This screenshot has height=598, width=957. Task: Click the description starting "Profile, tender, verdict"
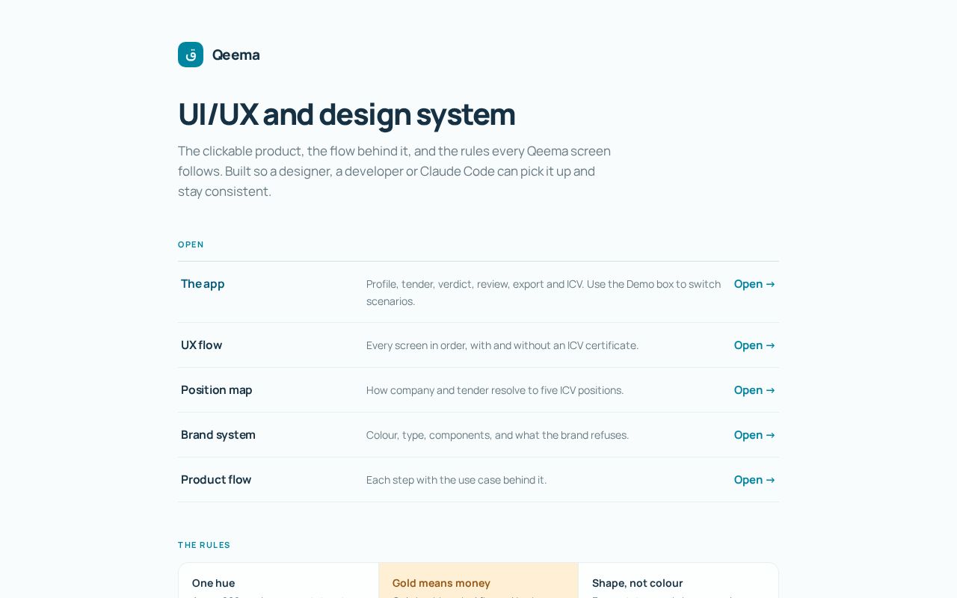pyautogui.click(x=544, y=292)
